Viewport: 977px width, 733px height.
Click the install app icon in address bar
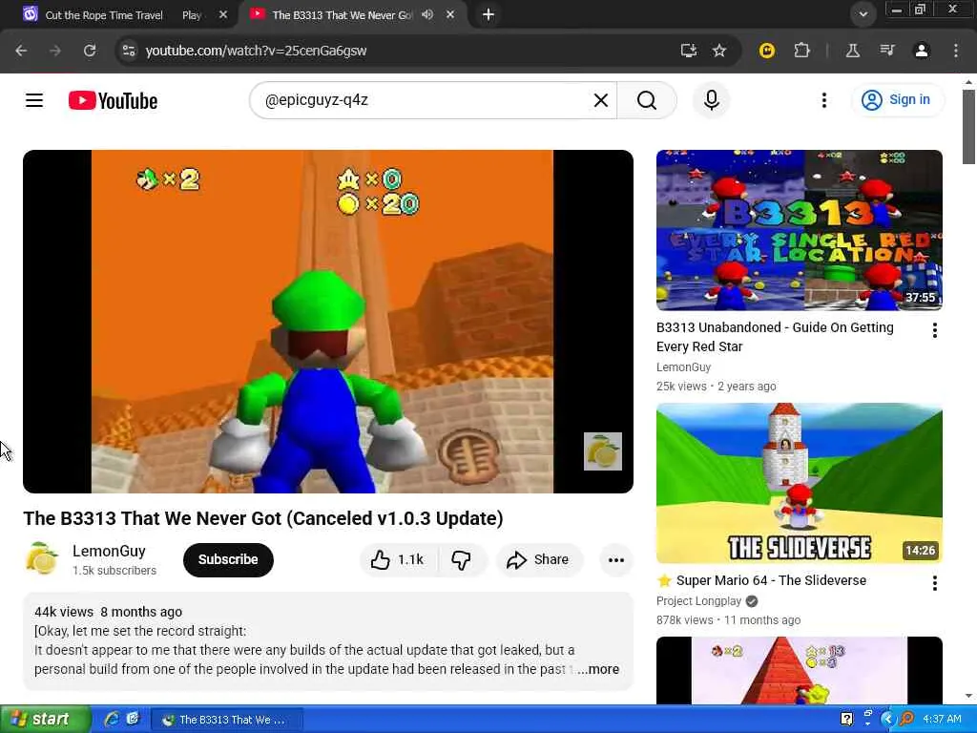689,51
